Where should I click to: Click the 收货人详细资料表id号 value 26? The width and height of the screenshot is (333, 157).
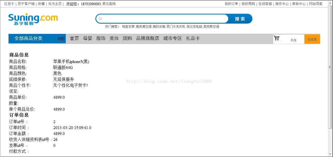click(x=55, y=140)
